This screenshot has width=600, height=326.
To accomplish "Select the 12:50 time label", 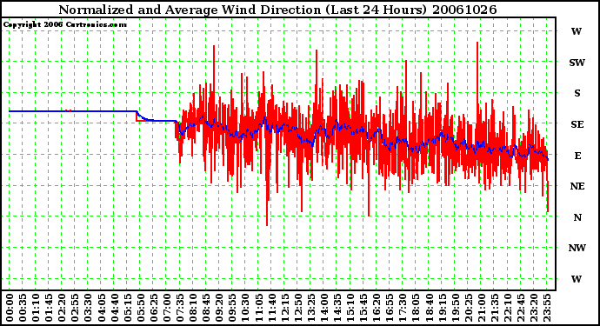I will (297, 309).
